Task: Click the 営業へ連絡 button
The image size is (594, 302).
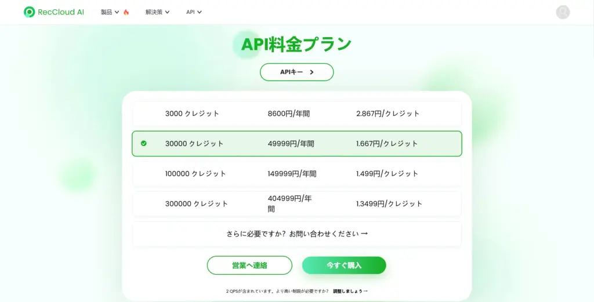Action: point(249,265)
